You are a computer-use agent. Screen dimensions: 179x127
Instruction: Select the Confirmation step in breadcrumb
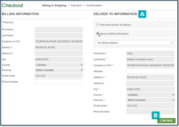point(94,6)
